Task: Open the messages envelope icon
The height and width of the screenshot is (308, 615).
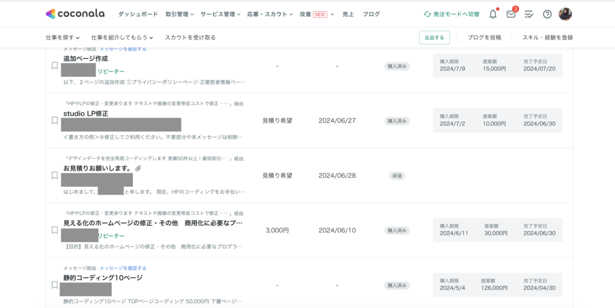Action: coord(510,14)
